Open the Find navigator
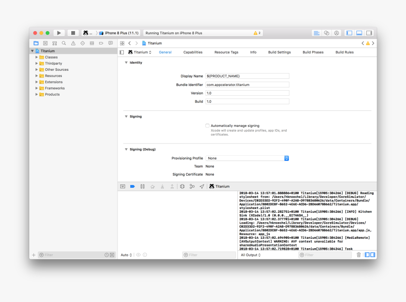The width and height of the screenshot is (406, 302). 64,43
